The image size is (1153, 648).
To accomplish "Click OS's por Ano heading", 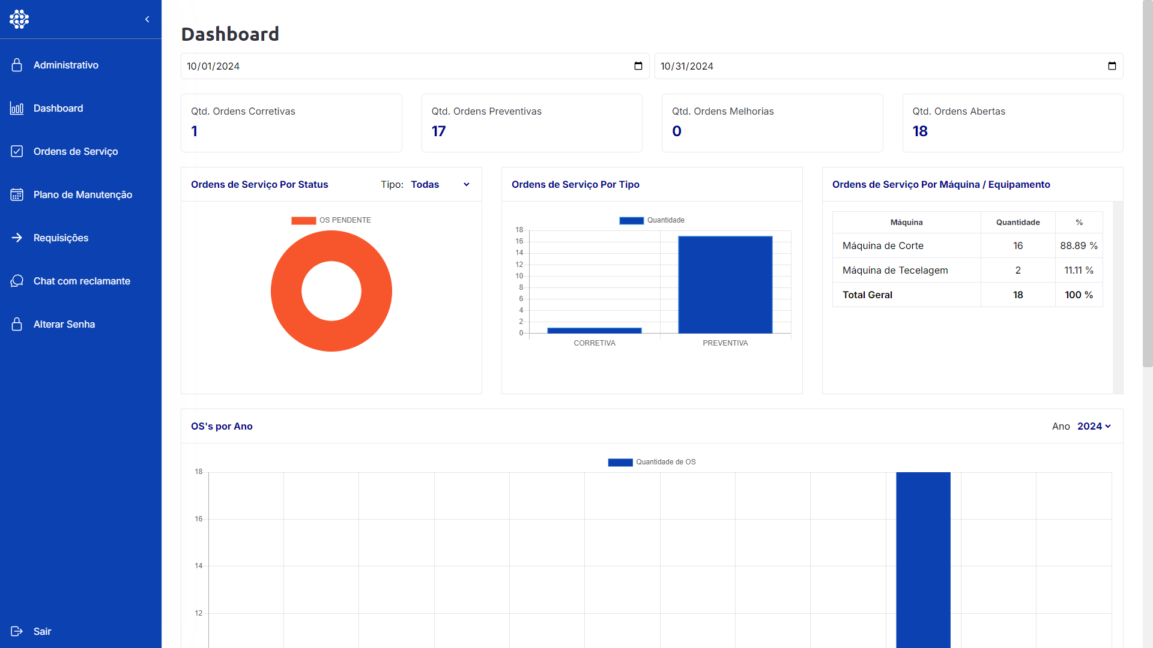I will point(222,426).
